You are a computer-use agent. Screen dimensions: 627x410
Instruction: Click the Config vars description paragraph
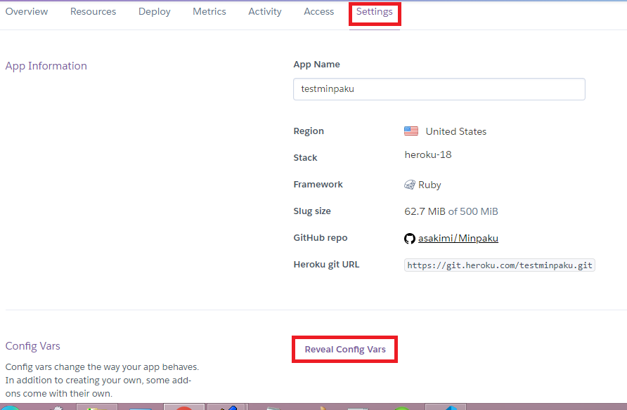point(102,380)
